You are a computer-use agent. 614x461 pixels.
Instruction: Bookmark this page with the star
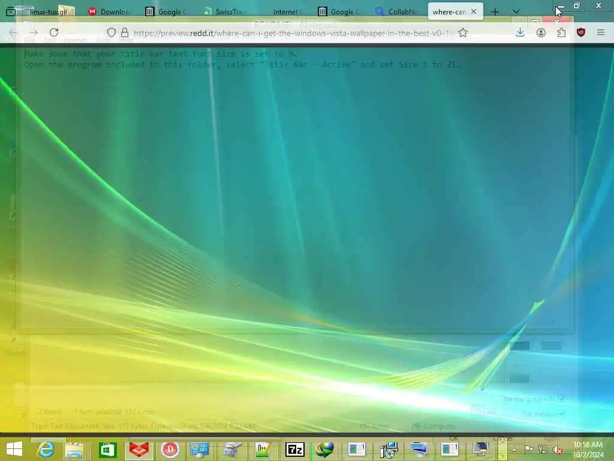[x=463, y=32]
